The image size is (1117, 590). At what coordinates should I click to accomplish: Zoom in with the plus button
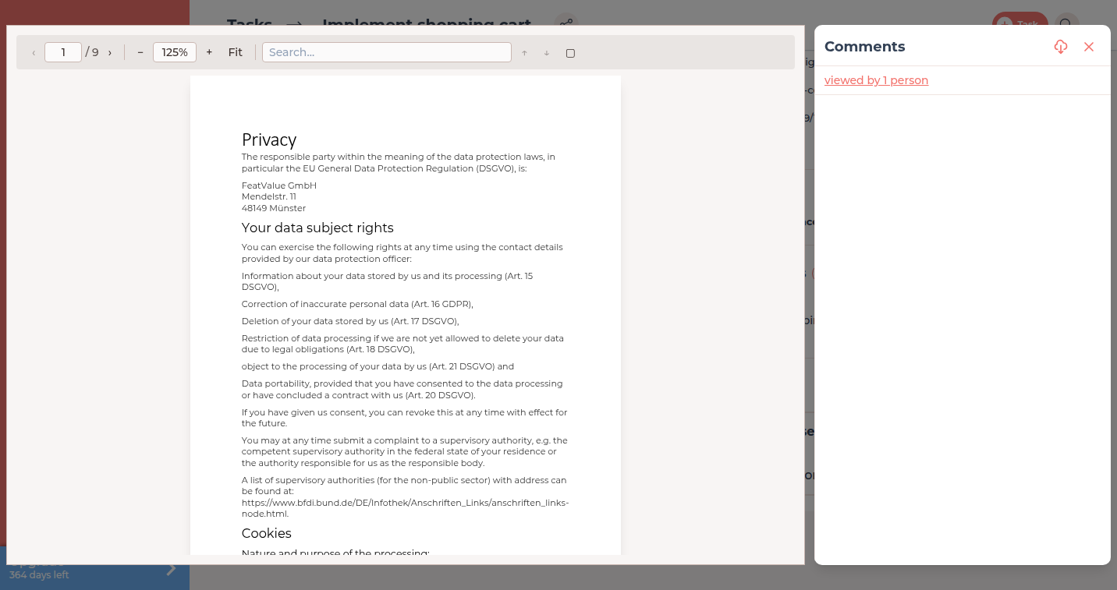pos(209,52)
